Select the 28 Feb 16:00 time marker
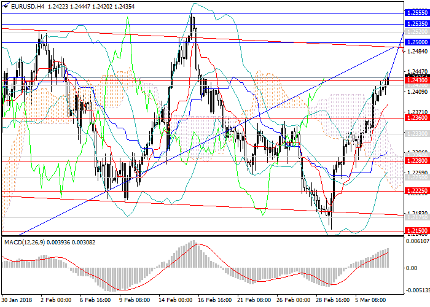 point(332,300)
